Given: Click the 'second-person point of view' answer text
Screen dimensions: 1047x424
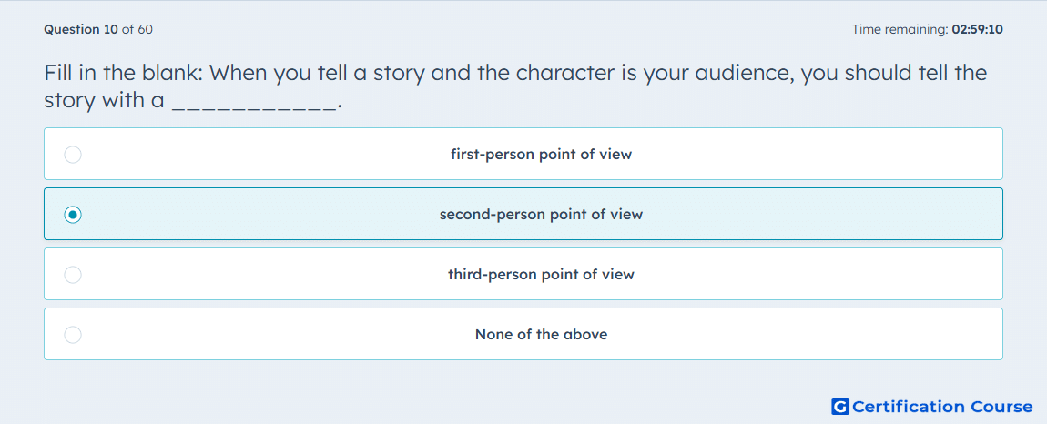Looking at the screenshot, I should point(541,215).
